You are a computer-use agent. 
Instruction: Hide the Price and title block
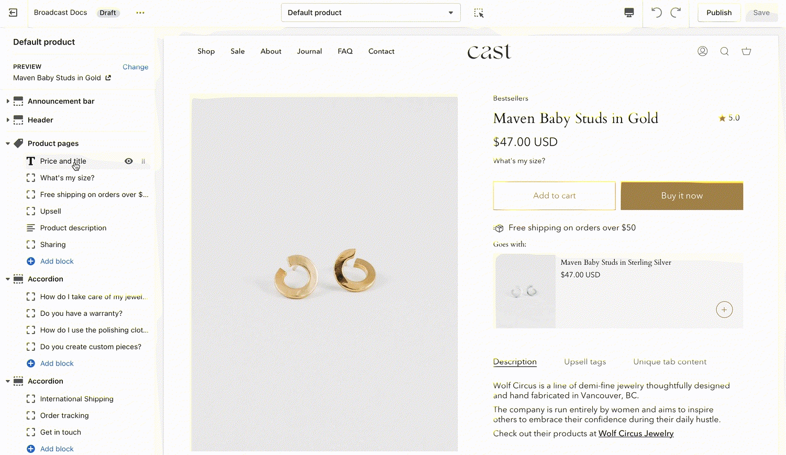pyautogui.click(x=129, y=161)
